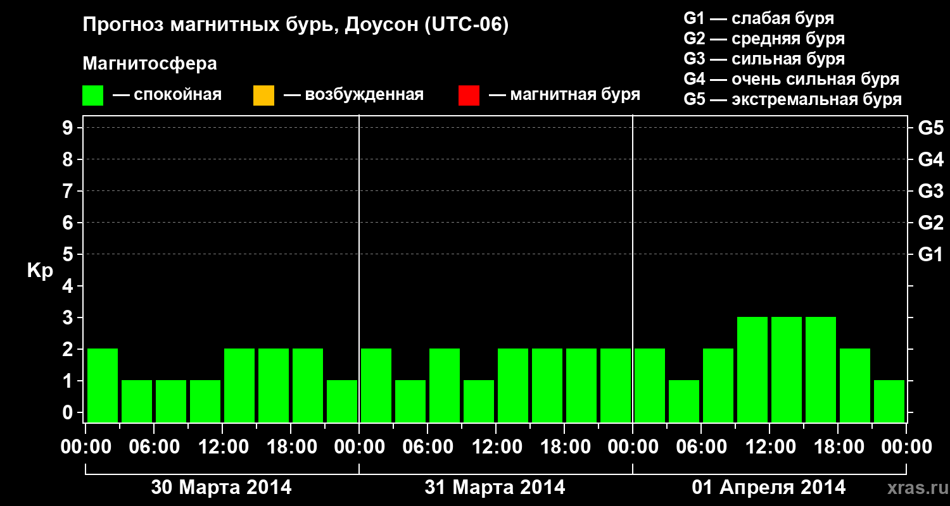Click the '— спокойная' legend label
This screenshot has width=950, height=506.
(x=167, y=95)
